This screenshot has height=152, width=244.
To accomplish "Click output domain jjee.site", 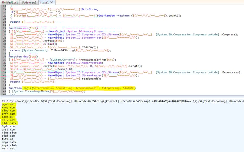I will pyautogui.click(x=9, y=133).
